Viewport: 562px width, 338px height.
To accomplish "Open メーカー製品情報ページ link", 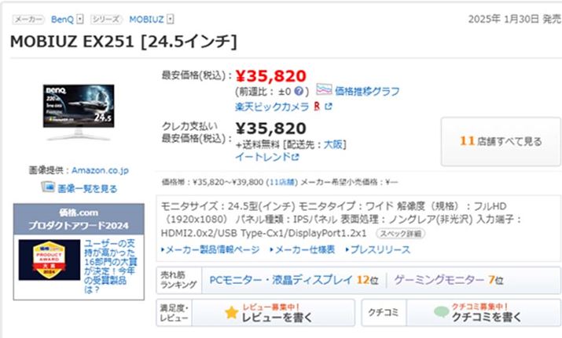I will tap(210, 249).
